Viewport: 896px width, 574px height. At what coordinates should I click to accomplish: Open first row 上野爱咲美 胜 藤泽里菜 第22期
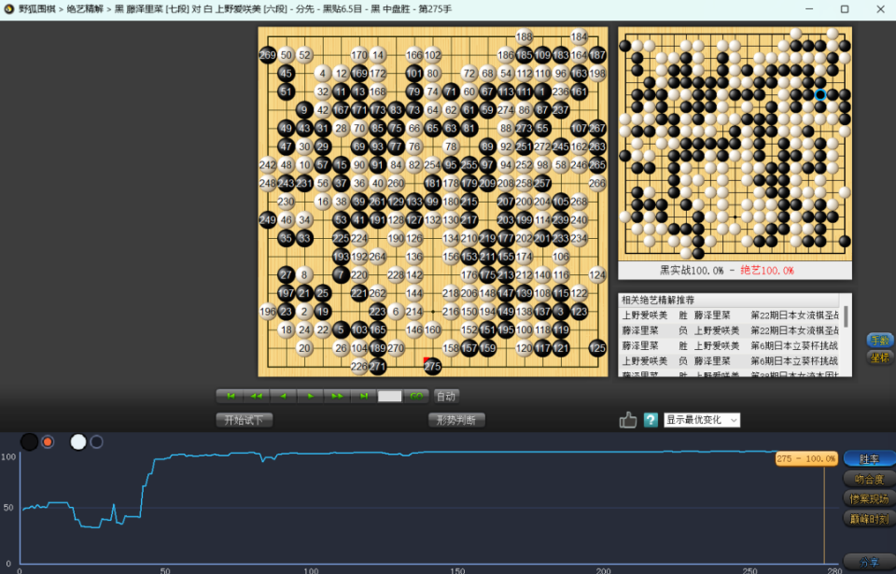(730, 315)
